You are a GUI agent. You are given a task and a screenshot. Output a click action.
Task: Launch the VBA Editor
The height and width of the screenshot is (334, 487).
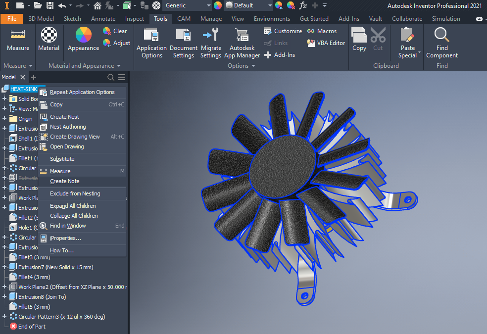coord(326,43)
